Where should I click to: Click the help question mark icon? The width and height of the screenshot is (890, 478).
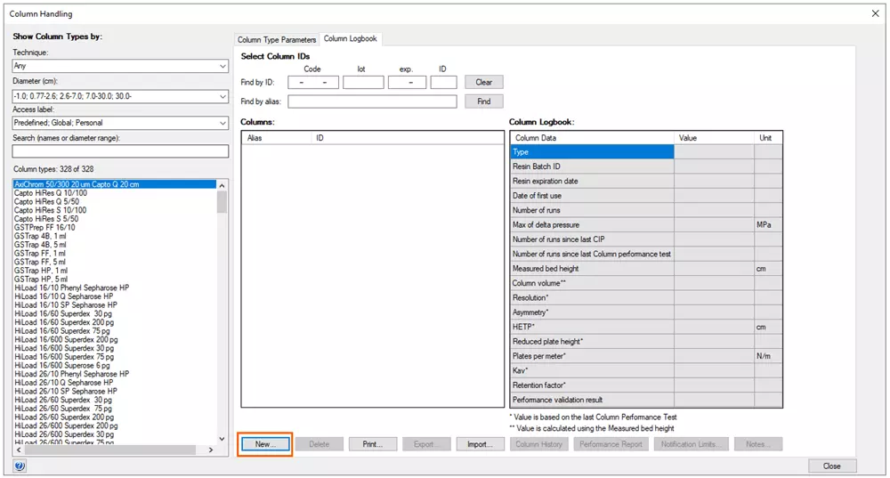(20, 466)
